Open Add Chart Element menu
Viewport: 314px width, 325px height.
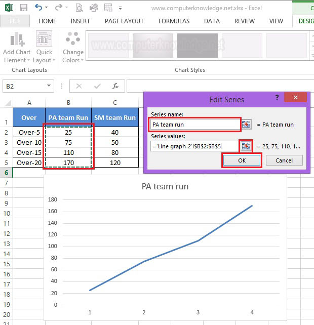click(17, 47)
